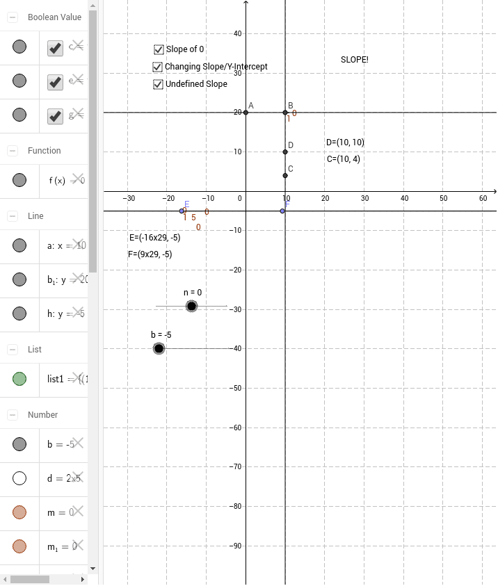Viewport: 498px width, 586px height.
Task: Uncheck the 'Slope of 0' checkbox
Action: tap(159, 49)
